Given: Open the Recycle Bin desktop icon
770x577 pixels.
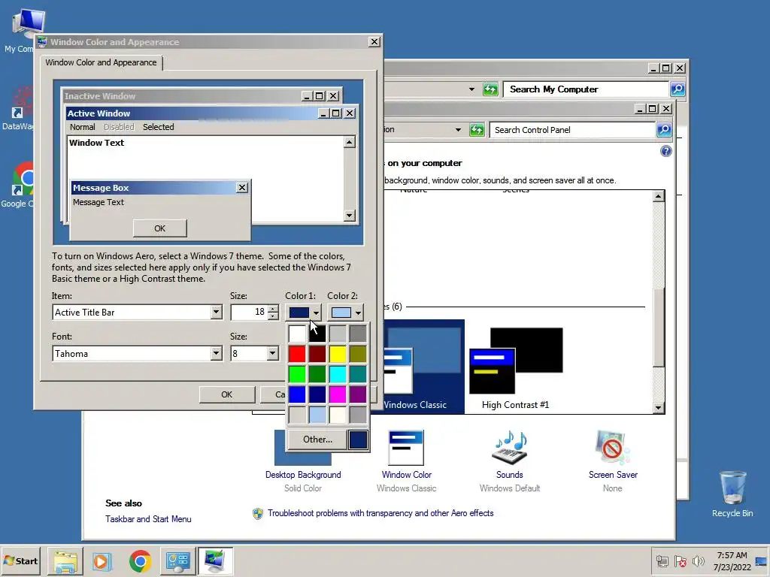Looking at the screenshot, I should tap(732, 494).
